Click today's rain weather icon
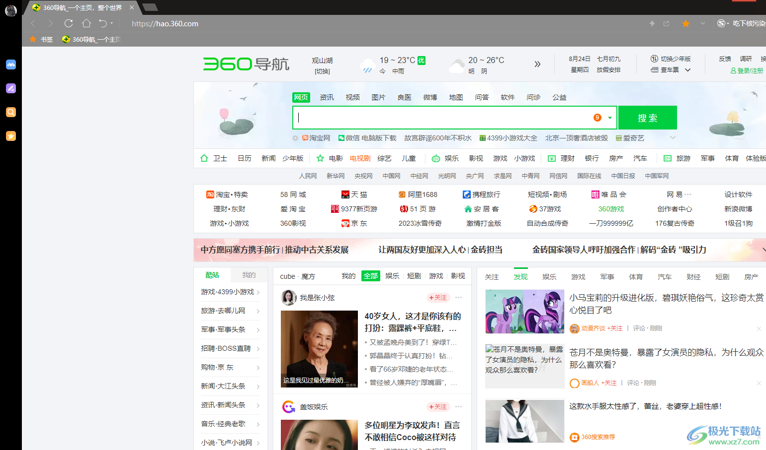Viewport: 766px width, 450px height. click(x=367, y=65)
